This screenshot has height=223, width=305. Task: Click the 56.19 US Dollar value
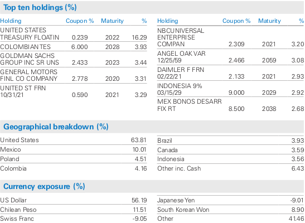139,200
